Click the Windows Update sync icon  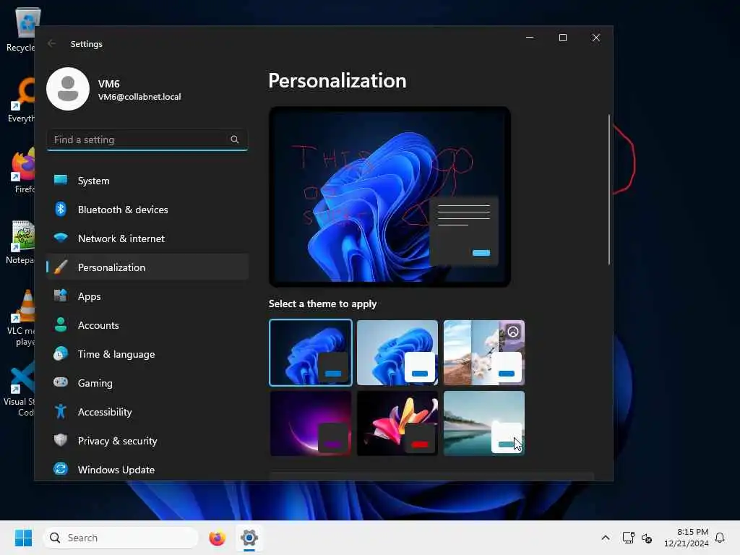tap(61, 469)
